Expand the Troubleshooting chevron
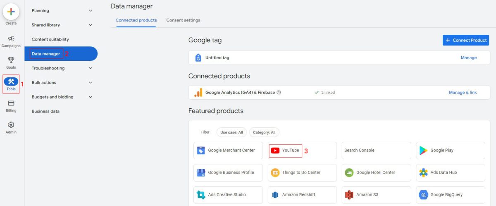Viewport: 496px width, 206px height. point(91,68)
